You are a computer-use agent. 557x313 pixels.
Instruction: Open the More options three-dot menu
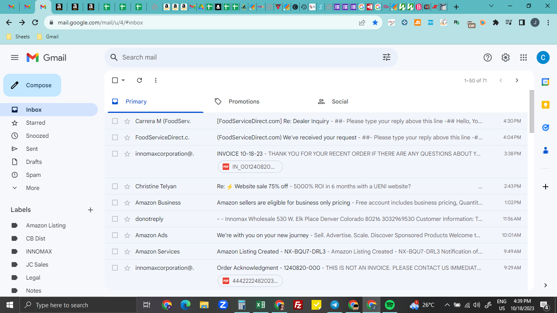pos(156,80)
